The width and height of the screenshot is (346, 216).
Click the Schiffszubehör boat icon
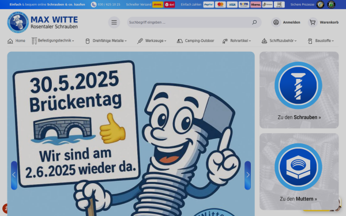[x=264, y=41]
